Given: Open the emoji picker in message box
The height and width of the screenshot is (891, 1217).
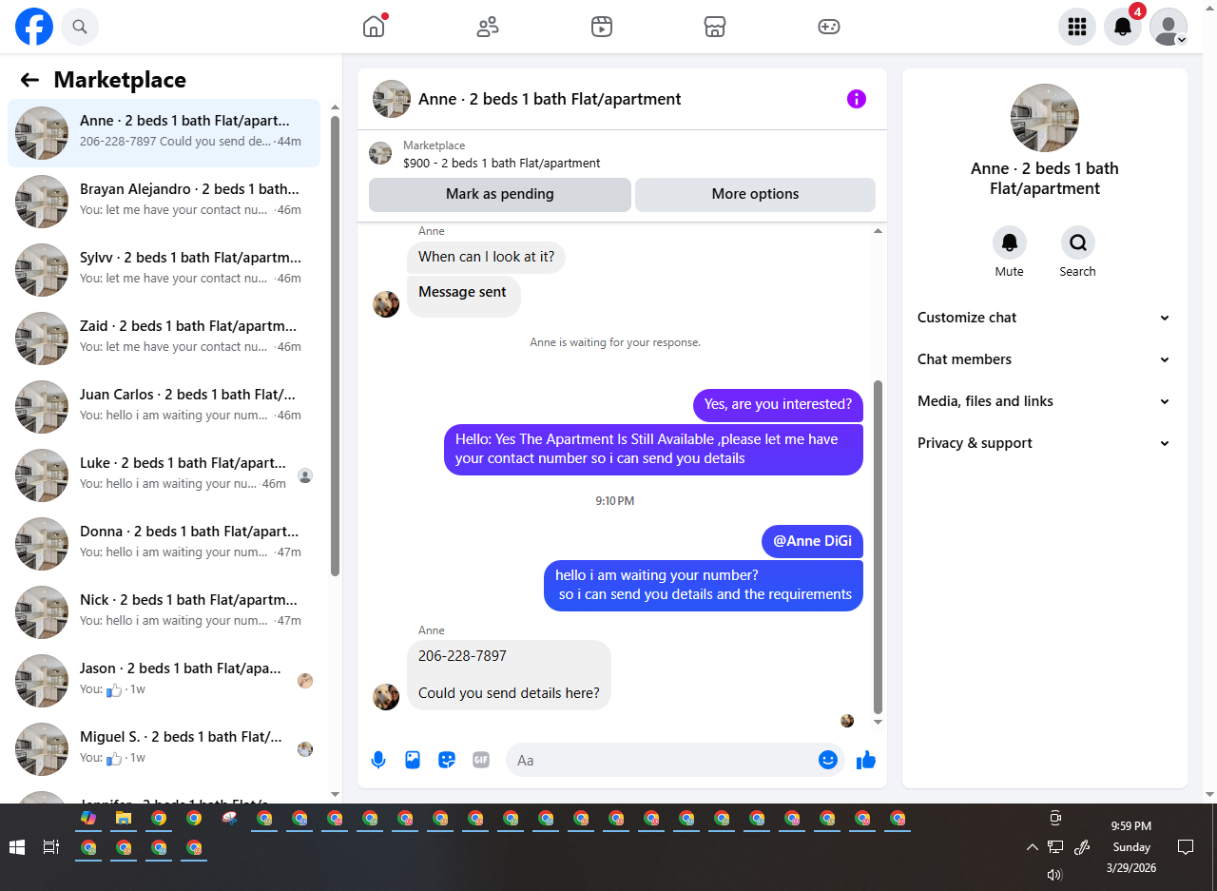Looking at the screenshot, I should point(827,760).
